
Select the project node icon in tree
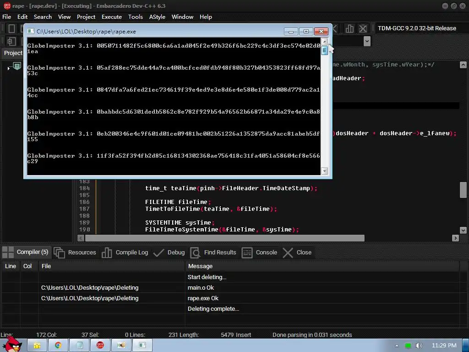[x=17, y=66]
